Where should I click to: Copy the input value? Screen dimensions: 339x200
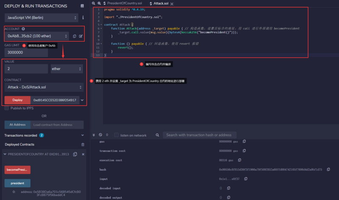coord(246,178)
